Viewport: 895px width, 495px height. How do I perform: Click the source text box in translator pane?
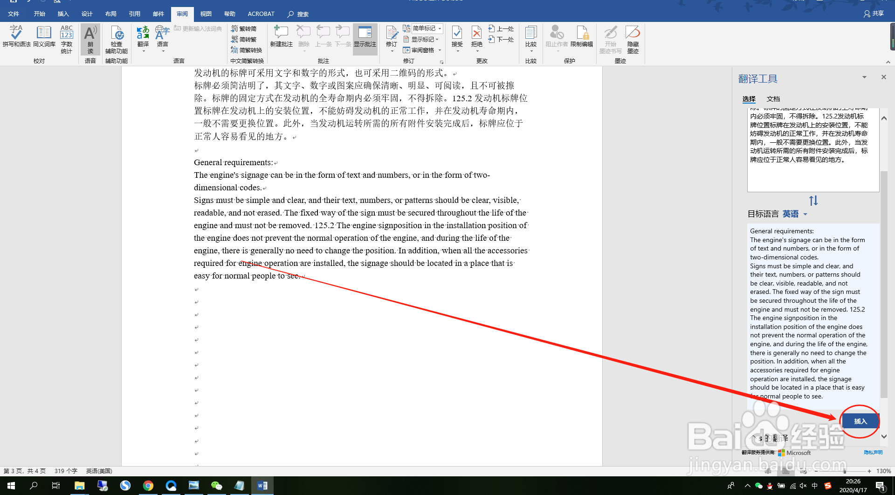tap(813, 150)
